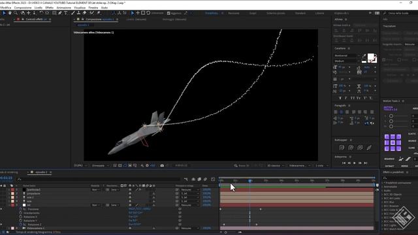Click the white fill color swatch
Viewport: 418px width, 235px height.
(x=371, y=57)
